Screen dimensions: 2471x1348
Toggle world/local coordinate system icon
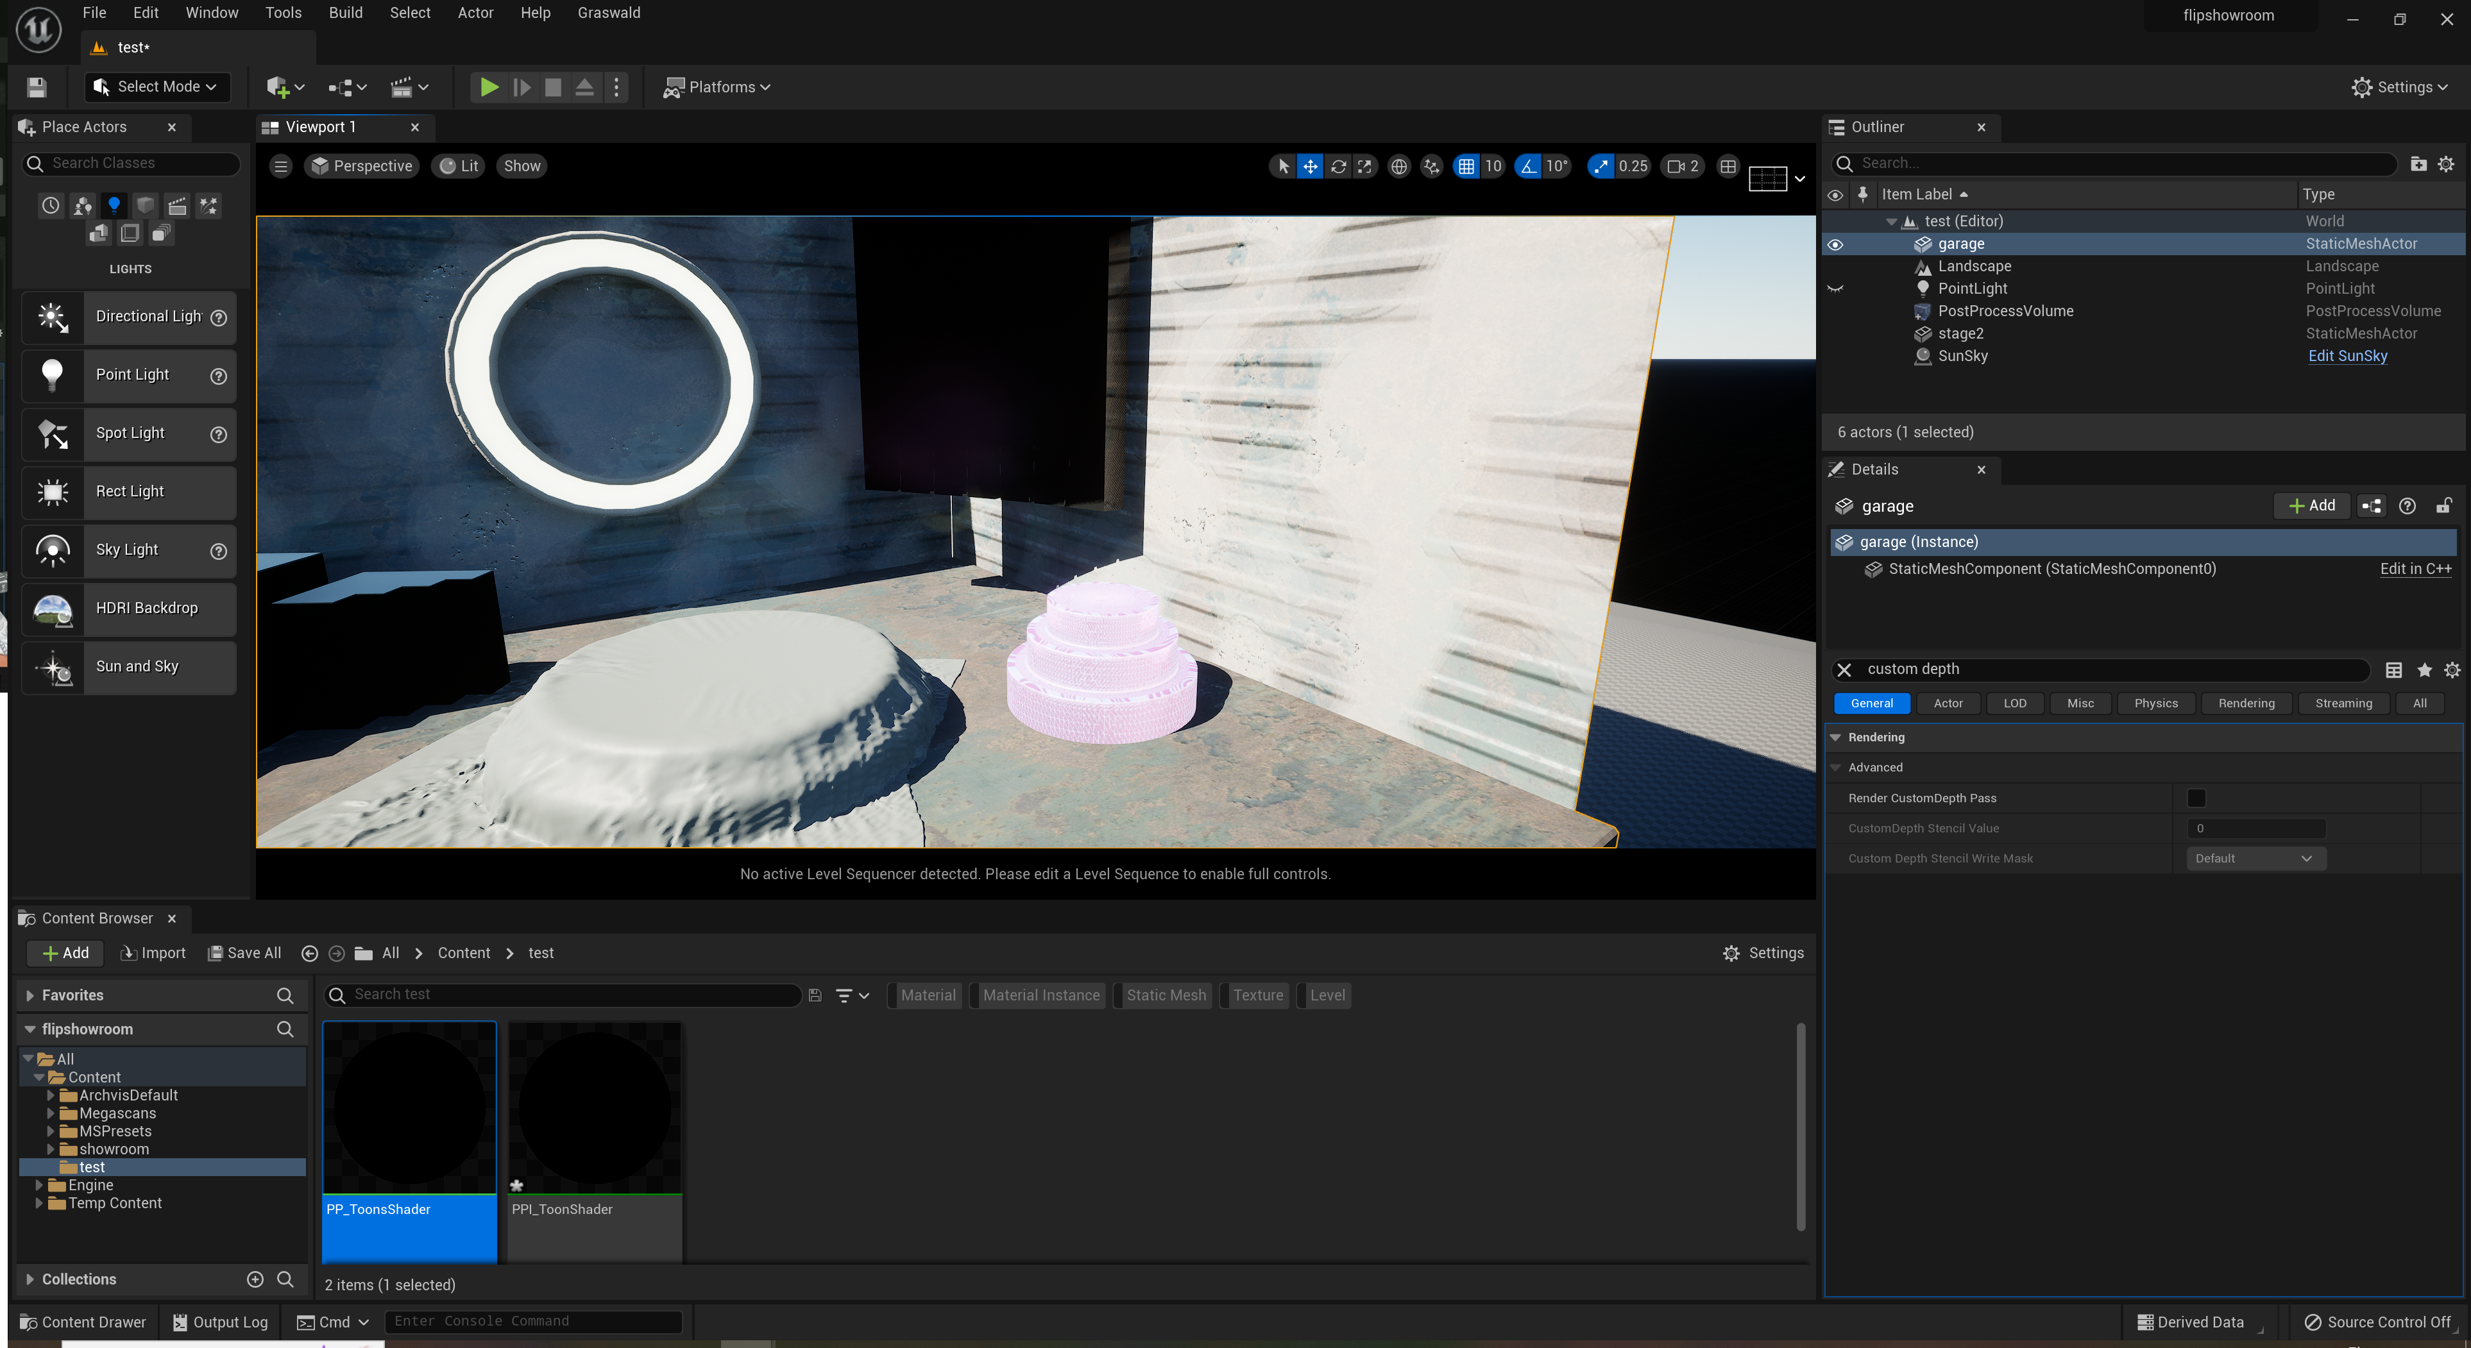(x=1398, y=166)
